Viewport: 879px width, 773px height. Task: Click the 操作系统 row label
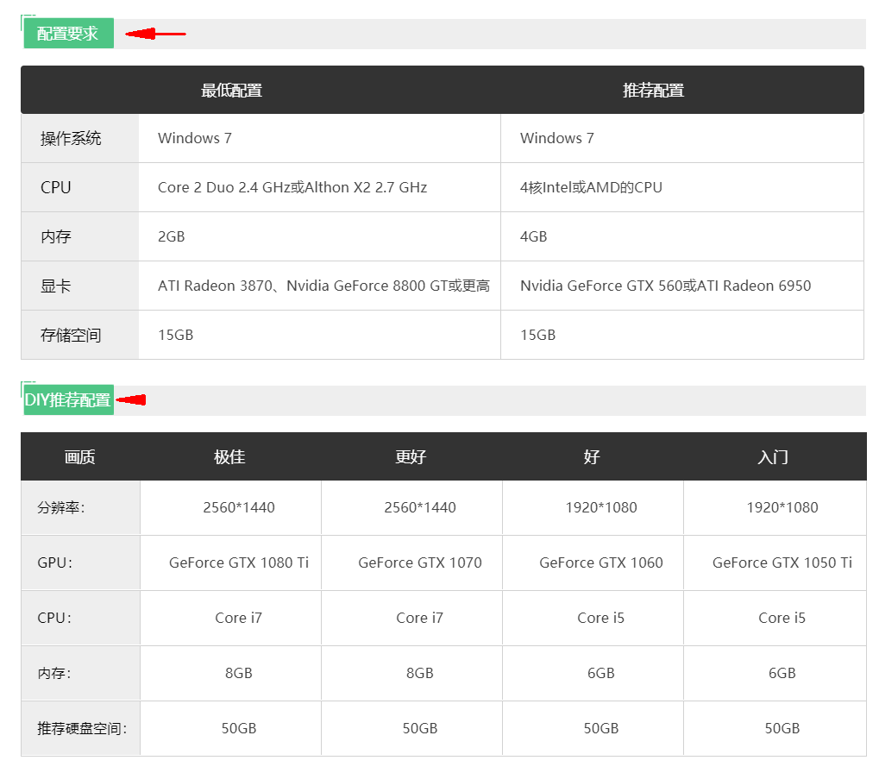pyautogui.click(x=71, y=138)
